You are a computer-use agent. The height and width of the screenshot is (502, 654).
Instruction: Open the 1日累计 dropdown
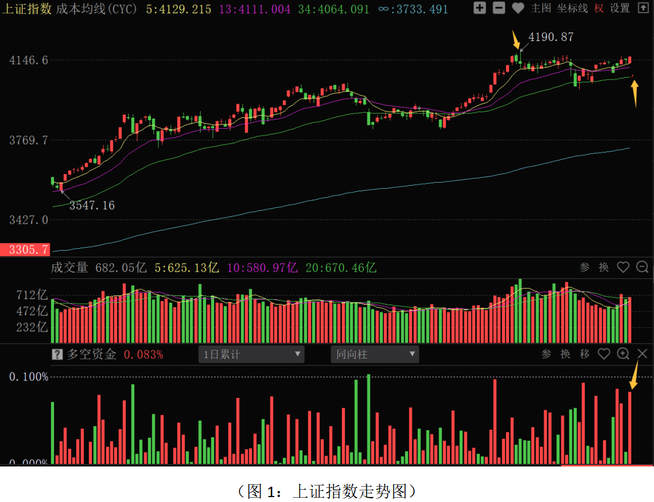click(251, 354)
